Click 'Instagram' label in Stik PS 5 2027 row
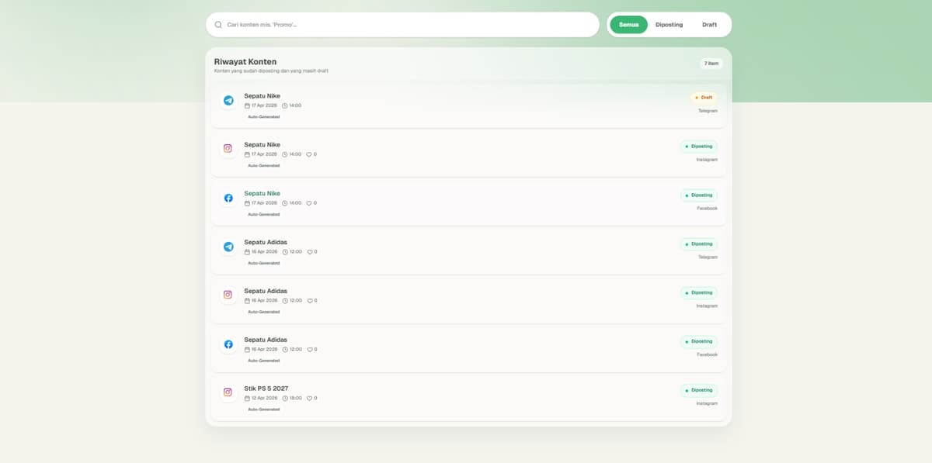Screen dimensions: 932x463 tap(707, 403)
